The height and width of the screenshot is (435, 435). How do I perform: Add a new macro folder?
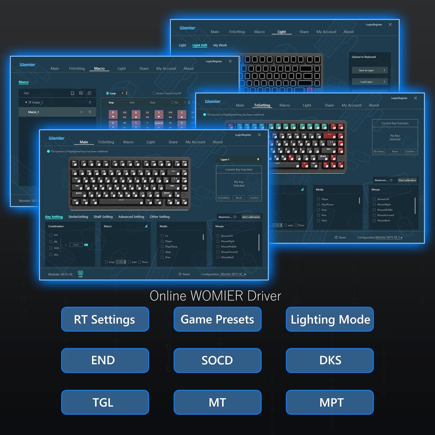coord(81,93)
